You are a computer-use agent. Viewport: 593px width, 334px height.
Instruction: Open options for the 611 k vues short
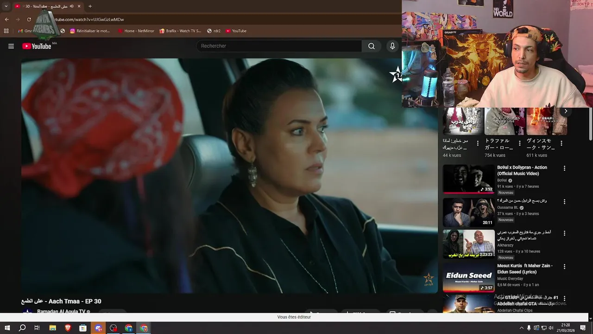[561, 143]
